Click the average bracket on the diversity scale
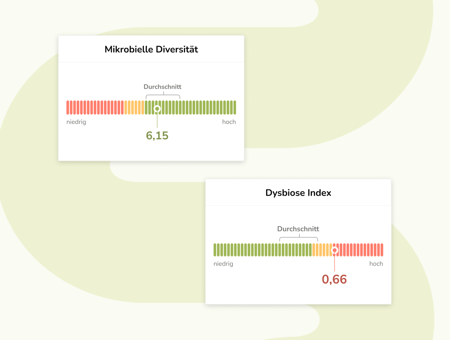450x340 pixels. tap(163, 96)
